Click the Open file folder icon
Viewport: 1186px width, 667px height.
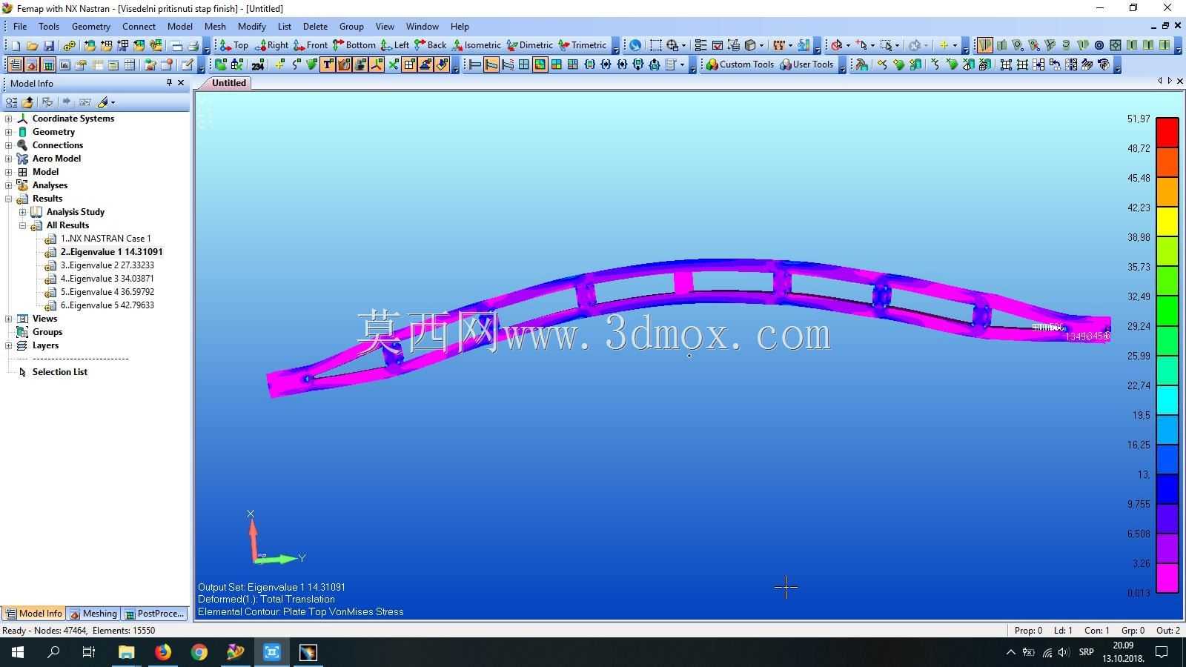32,45
